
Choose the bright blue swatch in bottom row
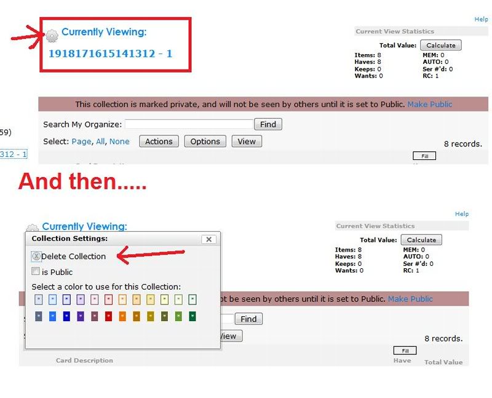pyautogui.click(x=52, y=316)
